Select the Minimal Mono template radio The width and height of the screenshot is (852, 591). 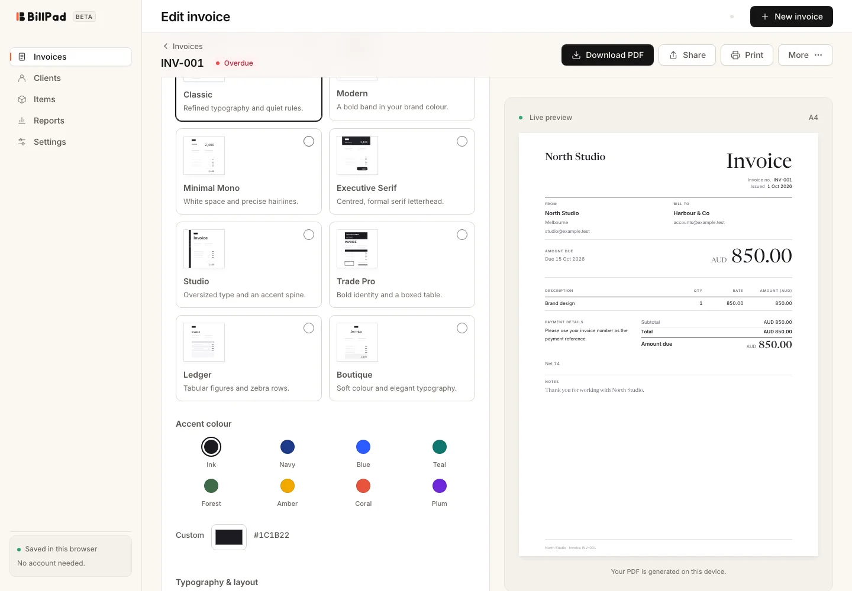coord(309,141)
